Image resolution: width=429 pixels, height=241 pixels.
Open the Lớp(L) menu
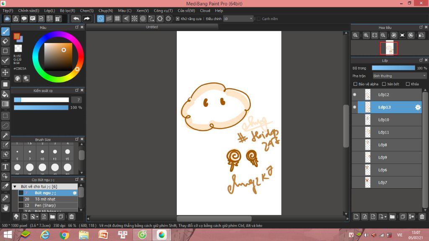click(49, 10)
